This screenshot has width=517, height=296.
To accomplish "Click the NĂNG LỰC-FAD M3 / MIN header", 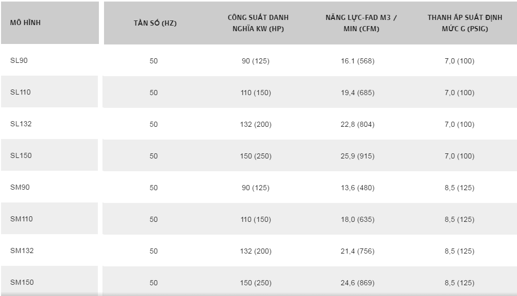I will (x=361, y=23).
